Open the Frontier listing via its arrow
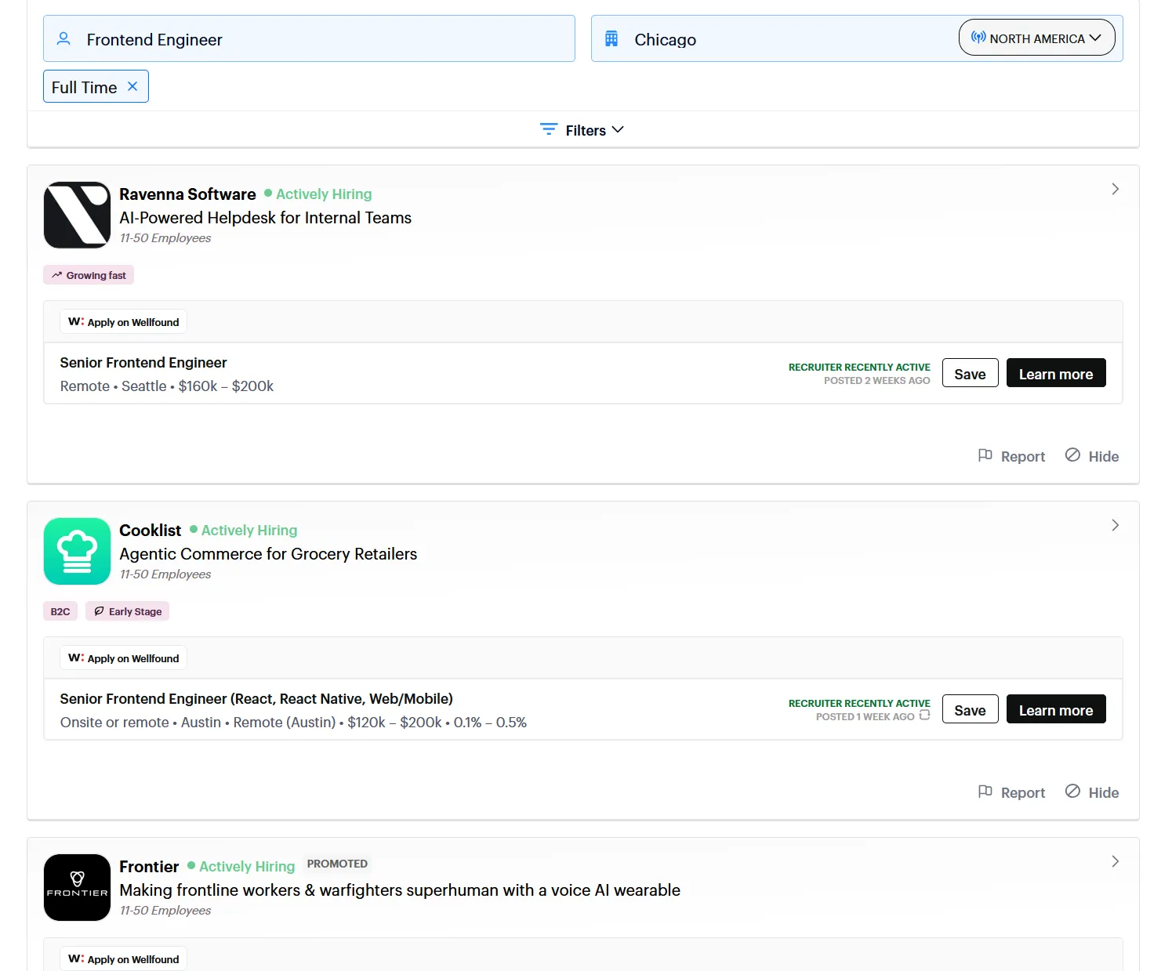Viewport: 1172px width, 971px height. (1115, 861)
